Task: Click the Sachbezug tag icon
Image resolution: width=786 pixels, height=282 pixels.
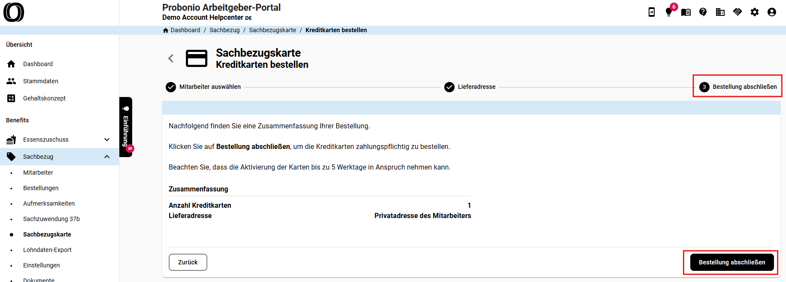Action: (11, 157)
